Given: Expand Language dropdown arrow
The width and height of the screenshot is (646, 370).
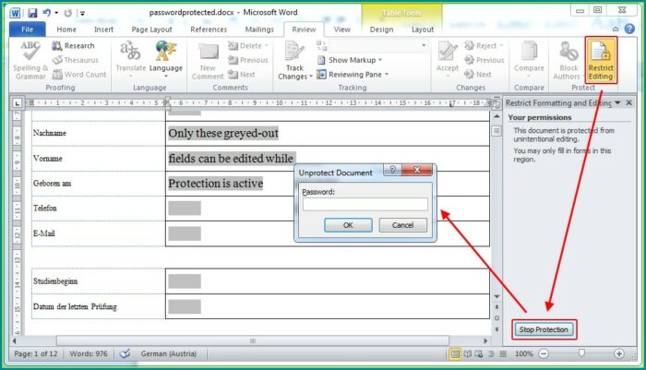Looking at the screenshot, I should pyautogui.click(x=166, y=77).
